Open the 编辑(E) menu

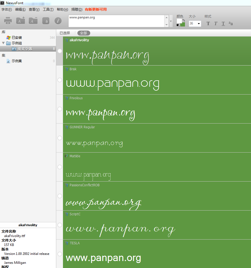click(20, 9)
